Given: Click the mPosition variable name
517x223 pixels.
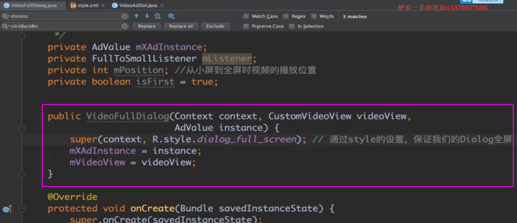Looking at the screenshot, I should coord(138,70).
